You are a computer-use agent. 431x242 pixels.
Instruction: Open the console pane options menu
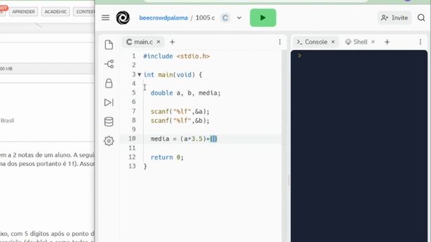coord(420,42)
